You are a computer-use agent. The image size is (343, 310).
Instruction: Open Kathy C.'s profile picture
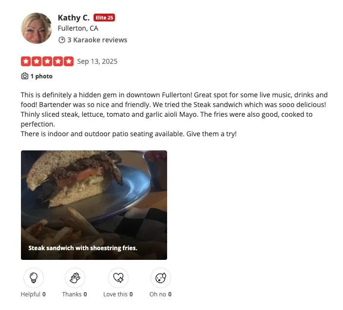click(x=37, y=28)
